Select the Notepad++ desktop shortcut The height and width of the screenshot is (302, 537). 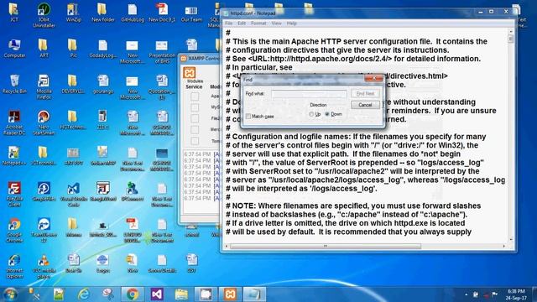tap(14, 156)
